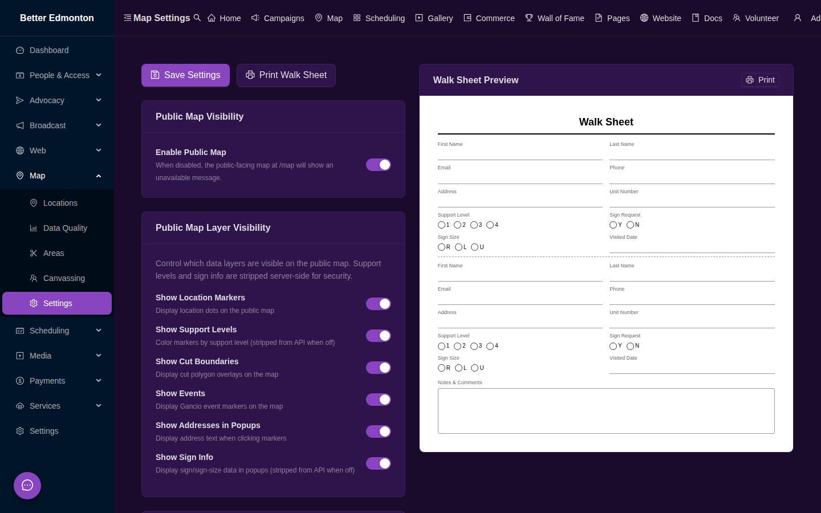Image resolution: width=821 pixels, height=513 pixels.
Task: Open Dashboard in sidebar
Action: click(57, 50)
